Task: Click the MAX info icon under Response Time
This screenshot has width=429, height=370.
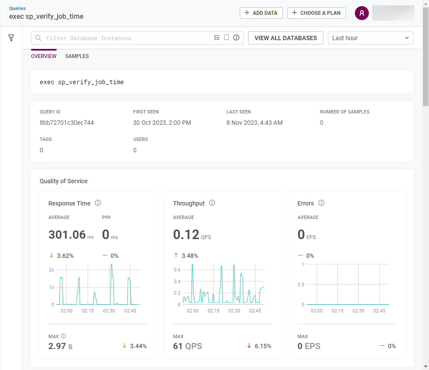Action: point(63,336)
